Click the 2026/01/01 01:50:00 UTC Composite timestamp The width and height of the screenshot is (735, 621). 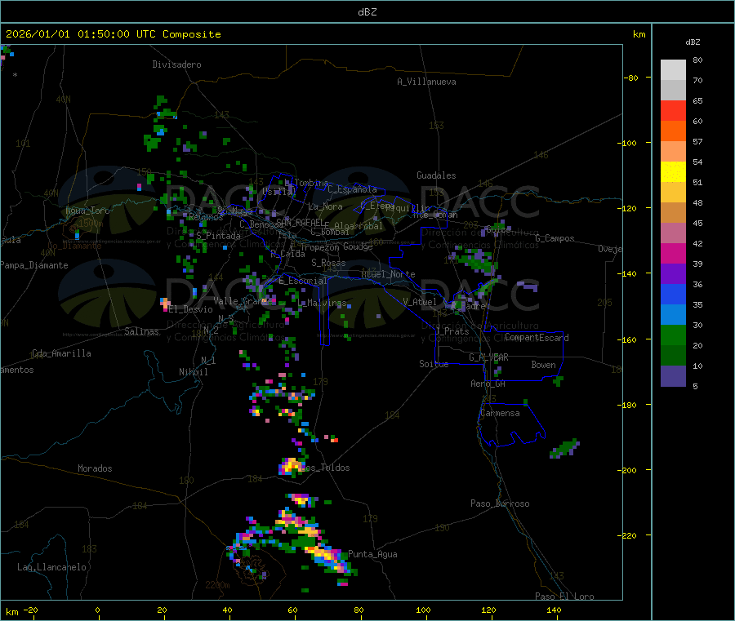pos(113,34)
